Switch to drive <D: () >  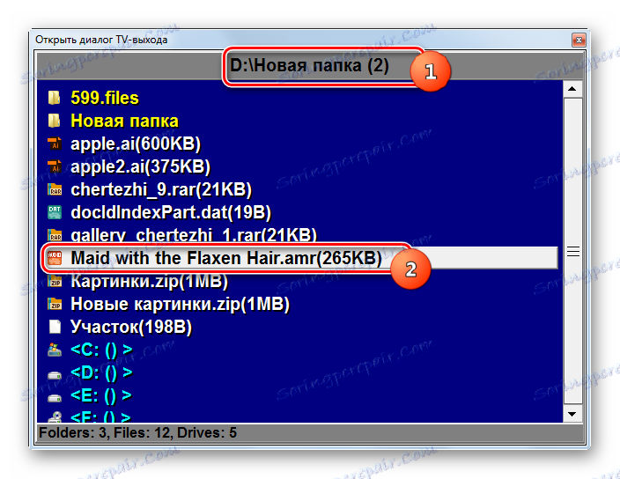click(x=101, y=372)
